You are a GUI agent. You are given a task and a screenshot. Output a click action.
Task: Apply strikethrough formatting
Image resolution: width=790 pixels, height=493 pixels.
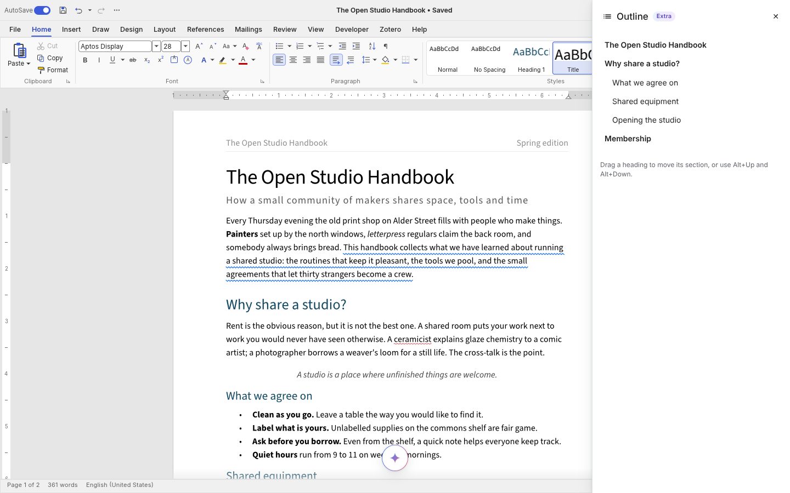[133, 60]
